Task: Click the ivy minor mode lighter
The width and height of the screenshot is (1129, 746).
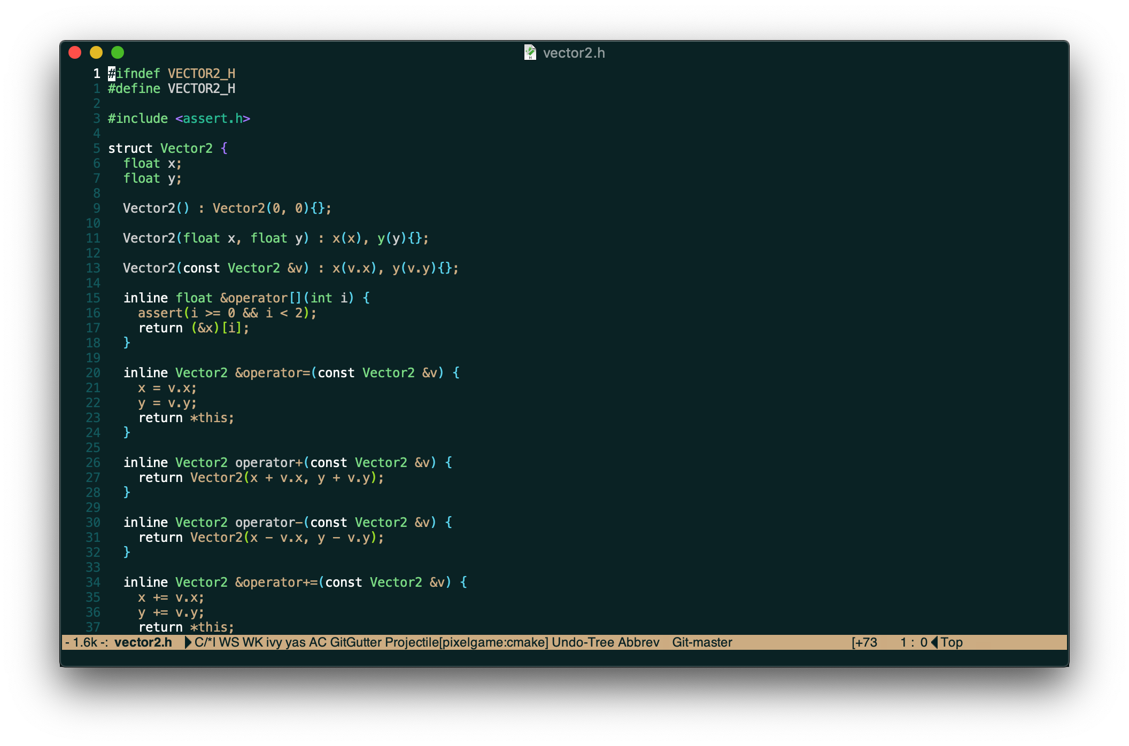Action: pos(274,642)
